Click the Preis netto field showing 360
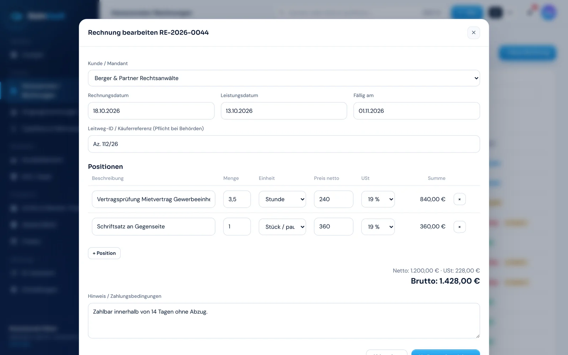The image size is (568, 355). [x=334, y=226]
